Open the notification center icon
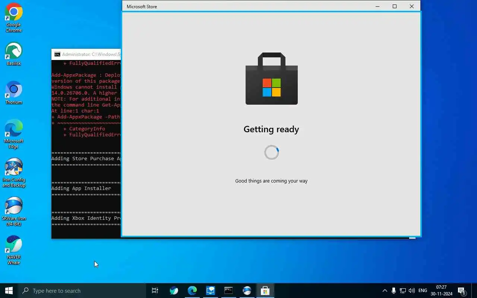The width and height of the screenshot is (477, 298). click(x=462, y=291)
